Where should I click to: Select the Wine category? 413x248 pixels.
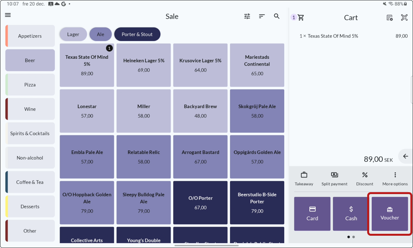click(x=30, y=109)
